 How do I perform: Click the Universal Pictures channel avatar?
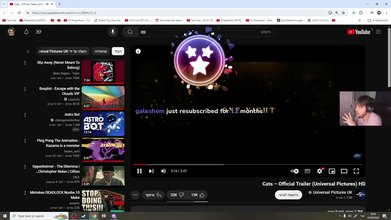(x=360, y=195)
